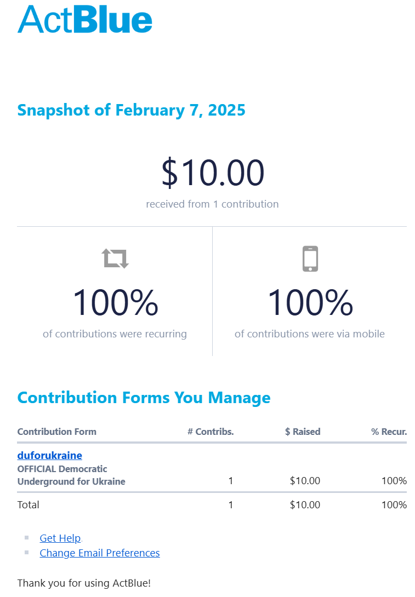Image resolution: width=415 pixels, height=597 pixels.
Task: Click the % Recur. column header
Action: (x=389, y=432)
